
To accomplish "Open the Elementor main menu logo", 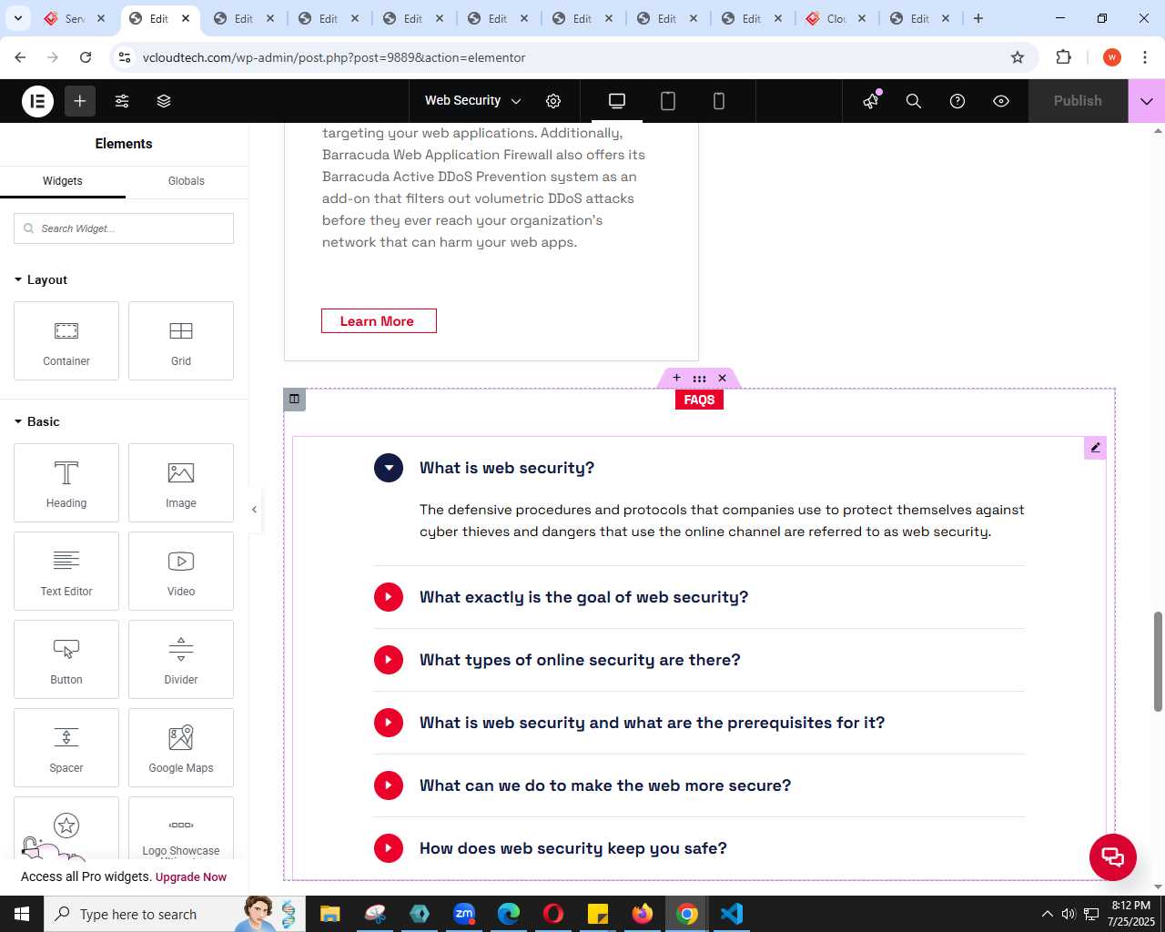I will click(x=38, y=101).
